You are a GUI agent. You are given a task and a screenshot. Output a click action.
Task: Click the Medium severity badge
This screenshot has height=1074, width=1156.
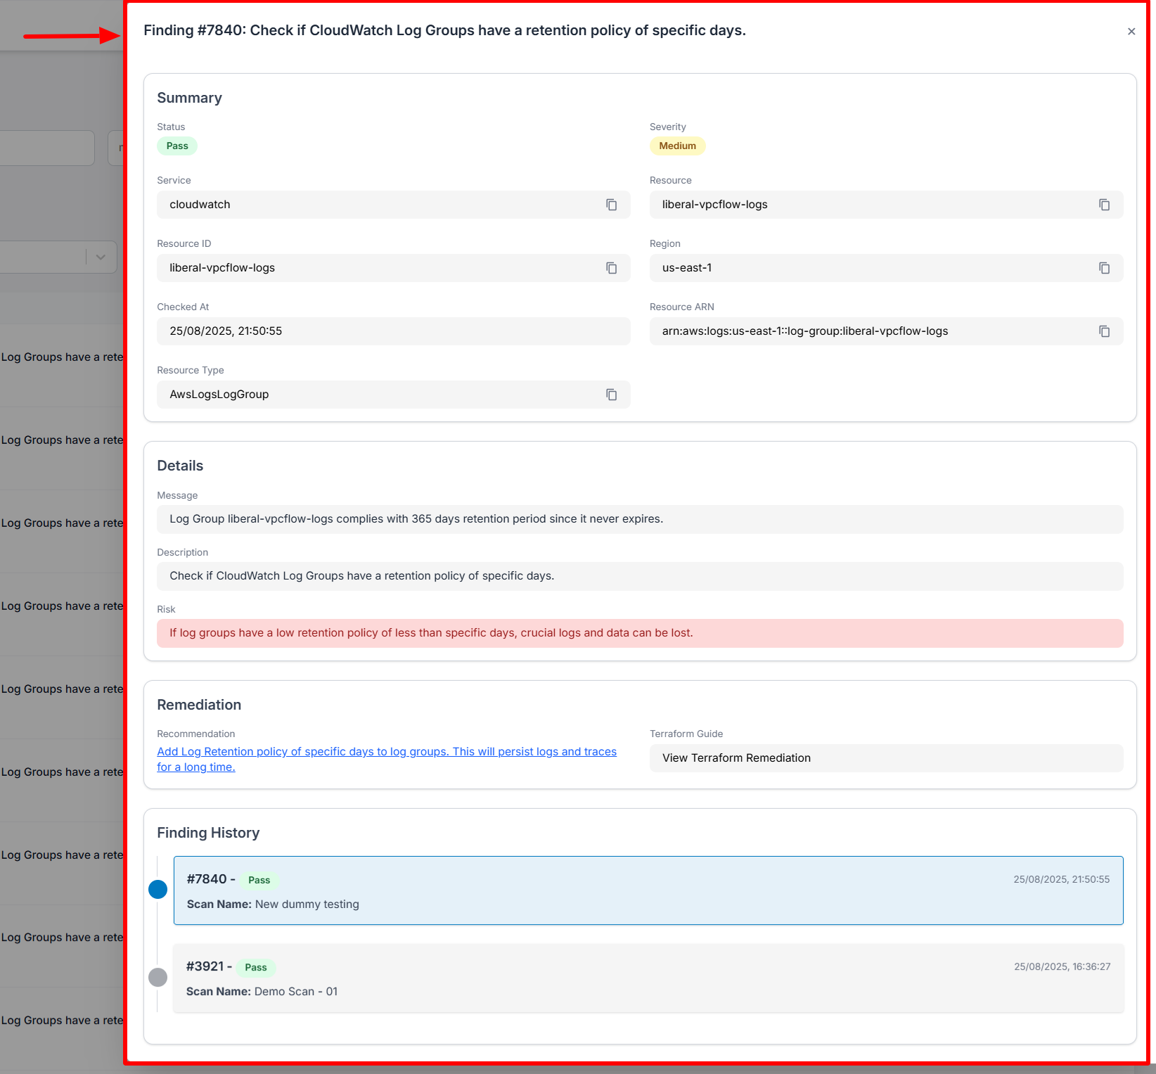click(677, 146)
